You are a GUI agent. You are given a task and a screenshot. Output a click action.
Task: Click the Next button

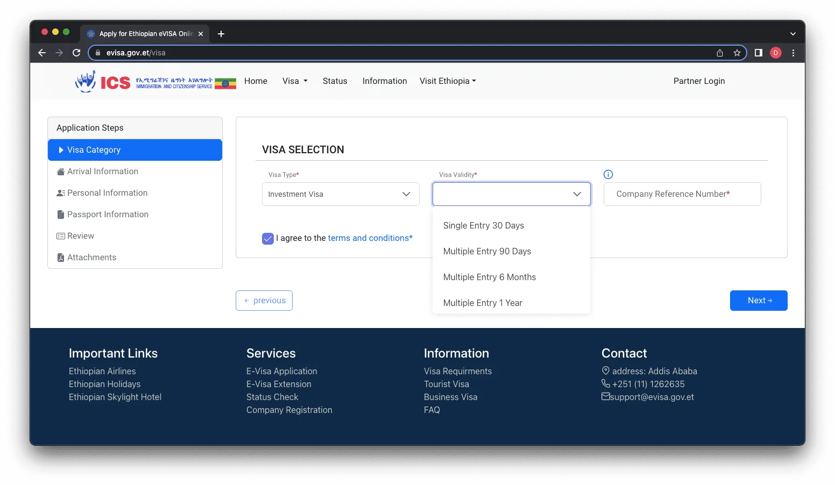pos(758,301)
